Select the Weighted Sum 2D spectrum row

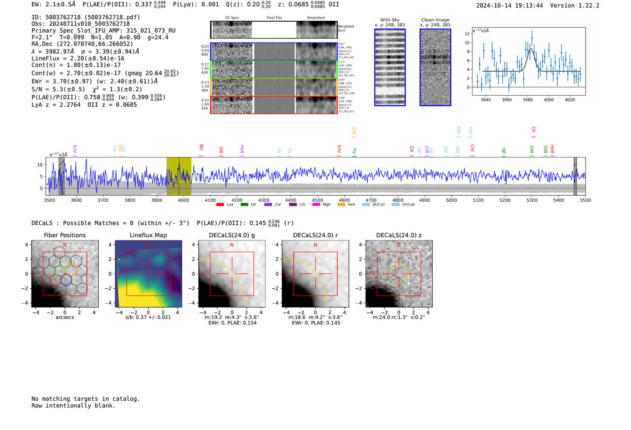tap(232, 30)
